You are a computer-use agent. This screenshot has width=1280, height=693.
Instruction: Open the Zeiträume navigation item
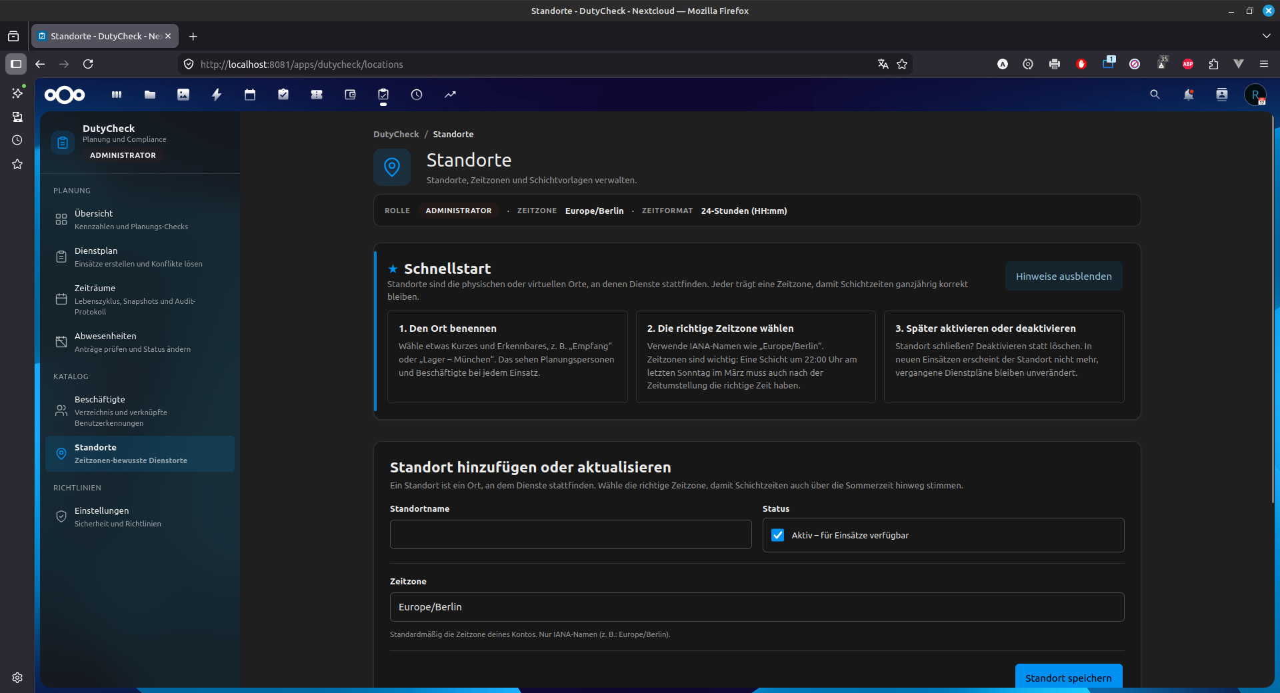click(140, 299)
